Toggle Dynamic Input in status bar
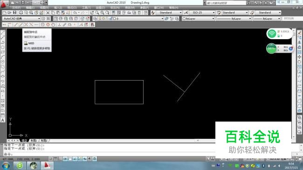Viewport: 303px width, 170px height. click(85, 159)
